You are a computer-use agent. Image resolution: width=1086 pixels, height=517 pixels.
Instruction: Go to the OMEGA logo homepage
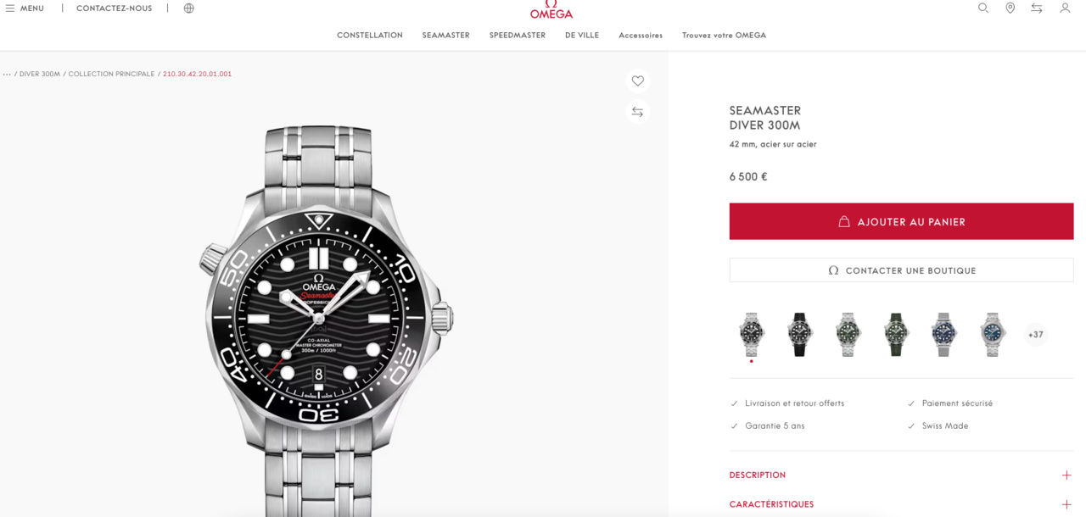[x=551, y=10]
